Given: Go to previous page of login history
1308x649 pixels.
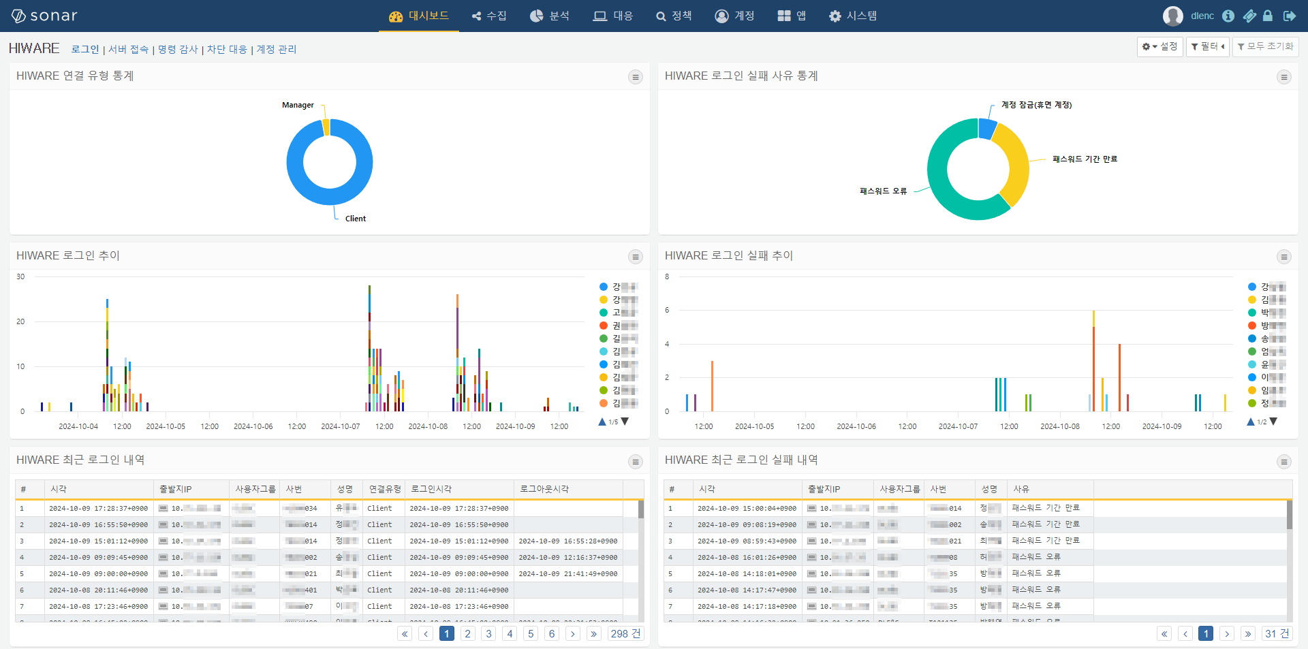Looking at the screenshot, I should pos(426,633).
